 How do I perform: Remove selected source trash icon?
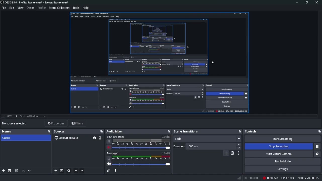point(62,171)
